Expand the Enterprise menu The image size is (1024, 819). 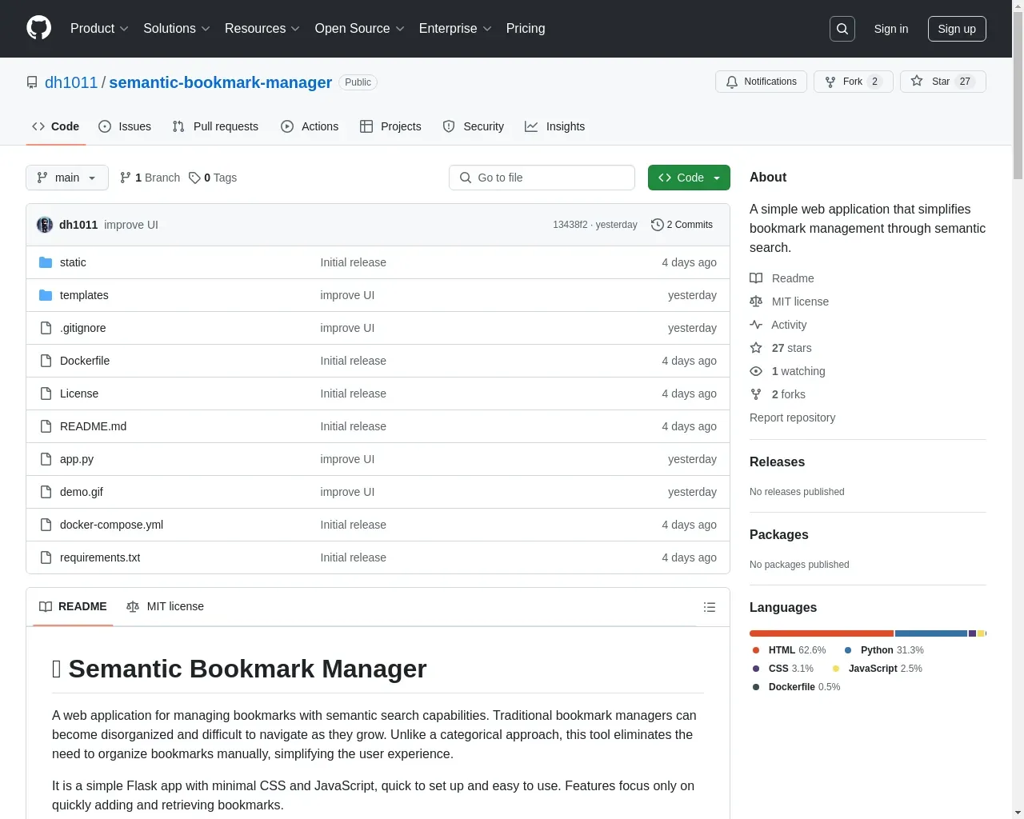(x=455, y=28)
